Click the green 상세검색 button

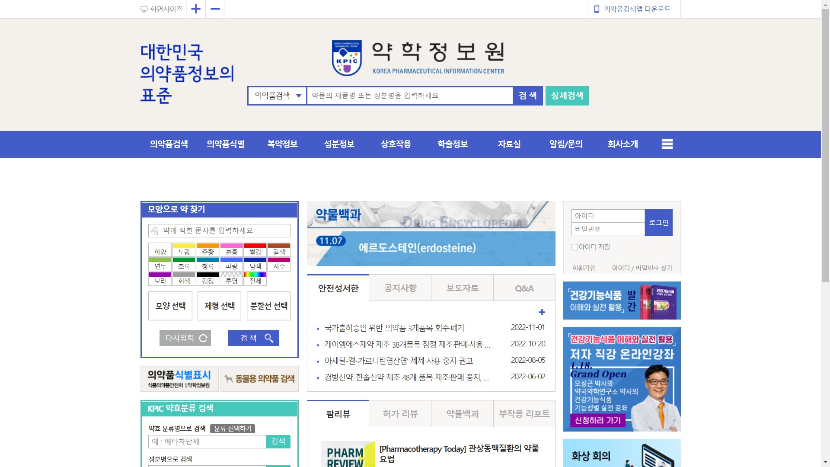click(567, 96)
